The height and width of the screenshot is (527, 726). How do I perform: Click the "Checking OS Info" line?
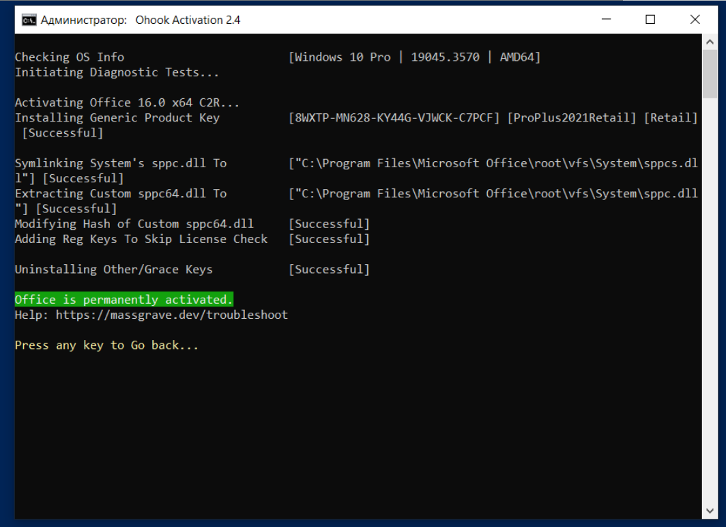click(x=70, y=57)
